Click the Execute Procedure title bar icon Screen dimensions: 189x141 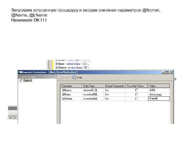point(20,72)
